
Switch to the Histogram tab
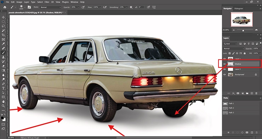[238, 8]
